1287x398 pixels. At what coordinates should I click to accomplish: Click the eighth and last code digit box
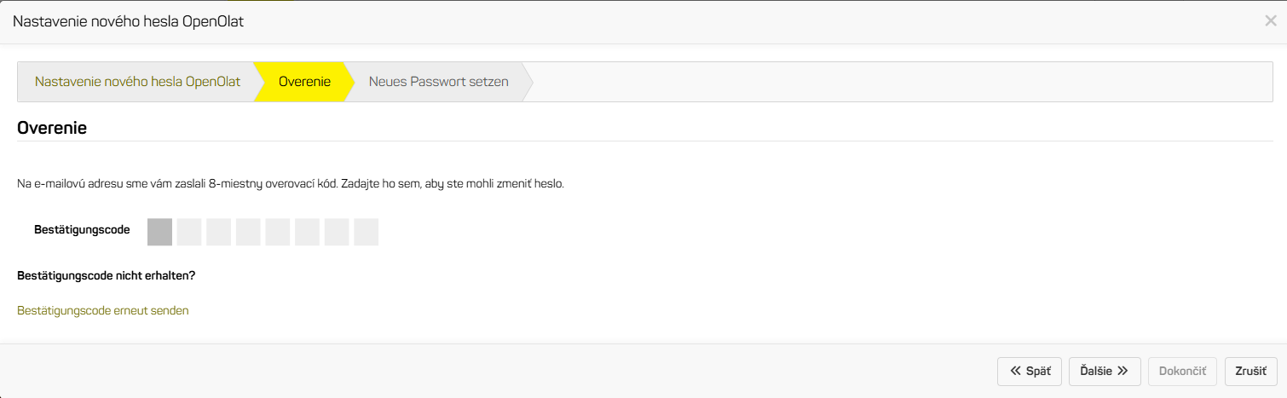366,232
